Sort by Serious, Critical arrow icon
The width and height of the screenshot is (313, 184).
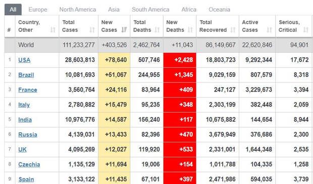coord(306,30)
